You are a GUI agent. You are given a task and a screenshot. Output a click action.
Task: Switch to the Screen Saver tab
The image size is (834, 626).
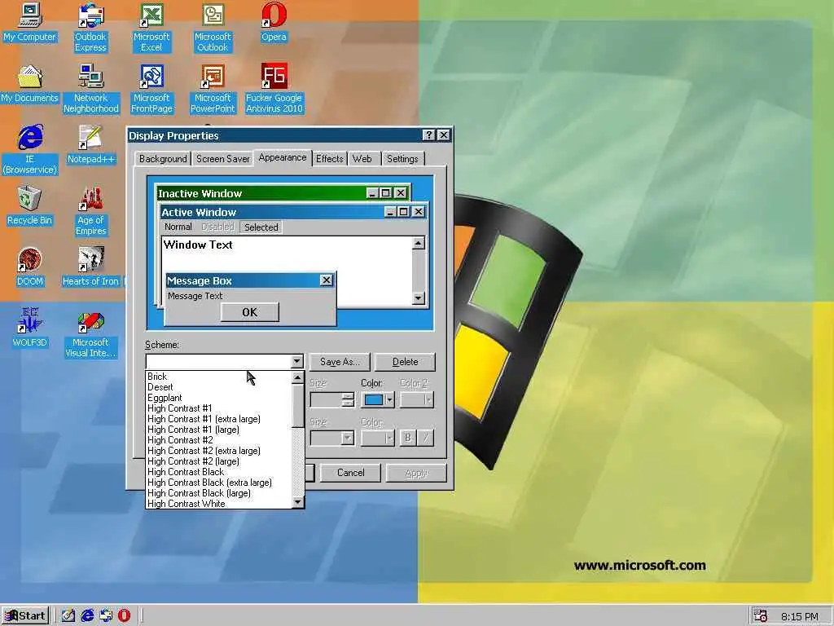(x=223, y=159)
